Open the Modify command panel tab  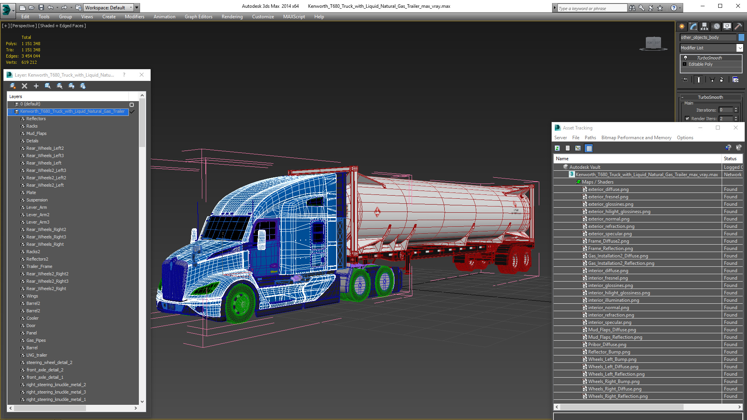[693, 26]
